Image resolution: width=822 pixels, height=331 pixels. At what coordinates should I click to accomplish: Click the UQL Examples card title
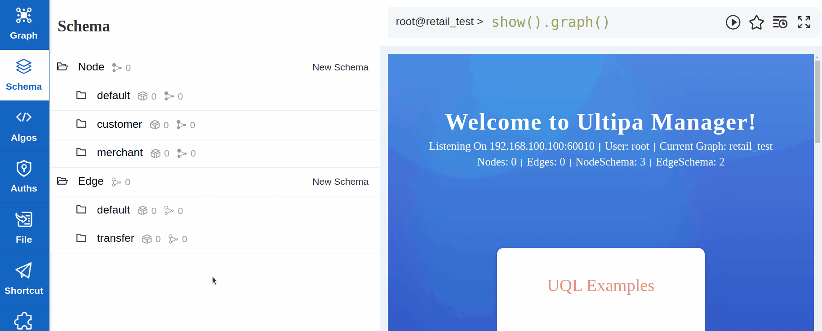point(600,286)
